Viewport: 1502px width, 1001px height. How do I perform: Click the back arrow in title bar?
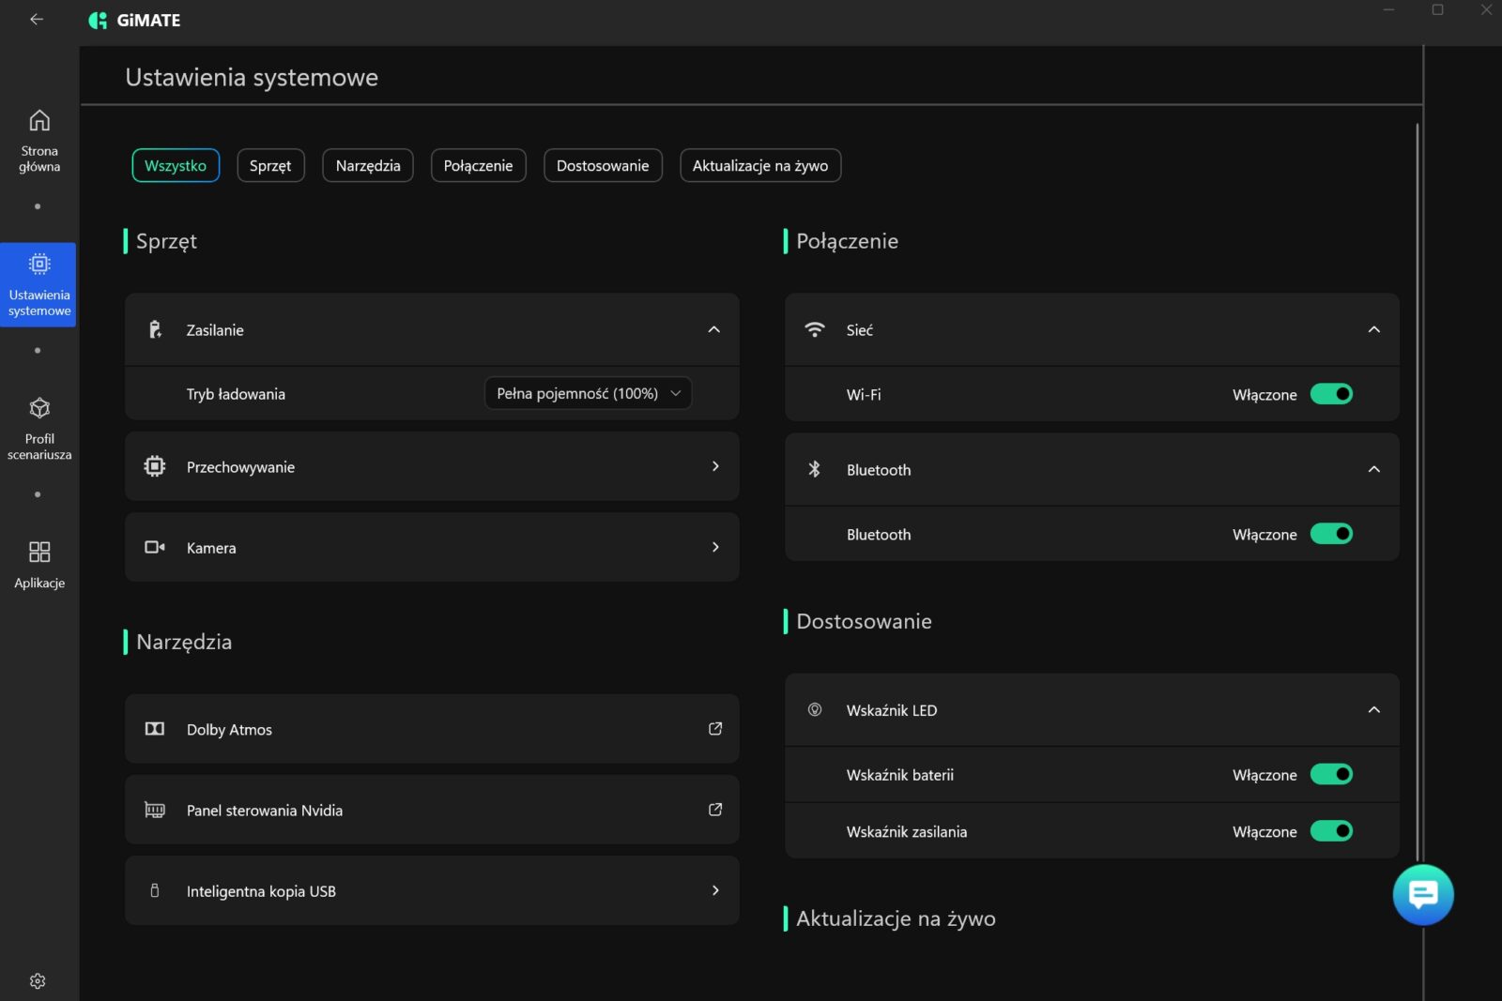(x=37, y=20)
